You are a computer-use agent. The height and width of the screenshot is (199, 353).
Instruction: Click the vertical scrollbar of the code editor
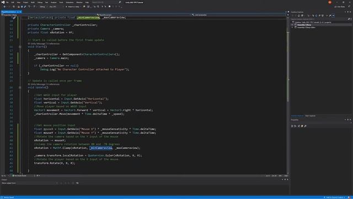point(288,95)
